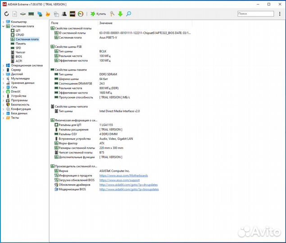Select BIOS in the sidebar tree
The height and width of the screenshot is (243, 286).
(x=18, y=57)
